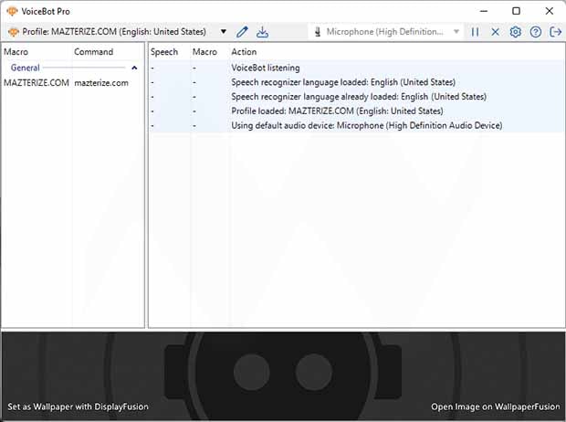Viewport: 566px width, 422px height.
Task: Open the Microphone device dropdown arrow
Action: pos(456,31)
